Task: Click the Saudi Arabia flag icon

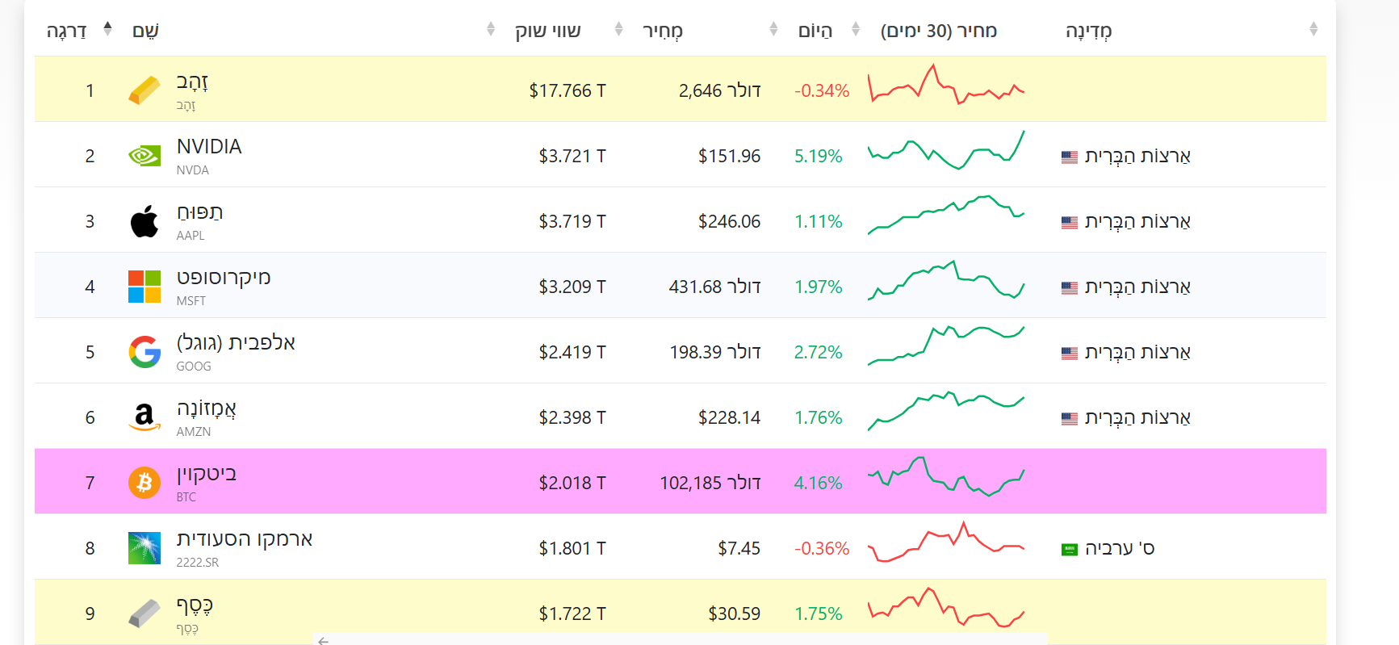Action: tap(1070, 549)
